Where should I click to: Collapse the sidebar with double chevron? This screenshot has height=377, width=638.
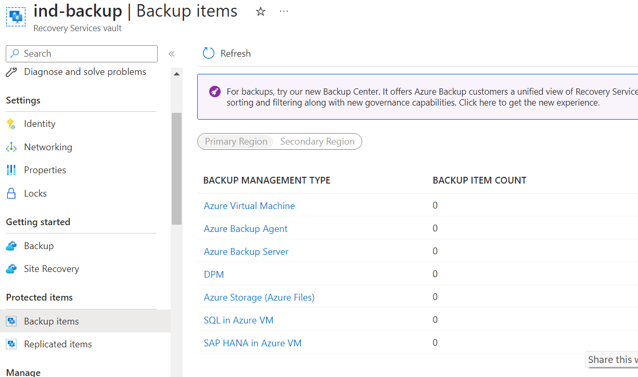pyautogui.click(x=171, y=54)
